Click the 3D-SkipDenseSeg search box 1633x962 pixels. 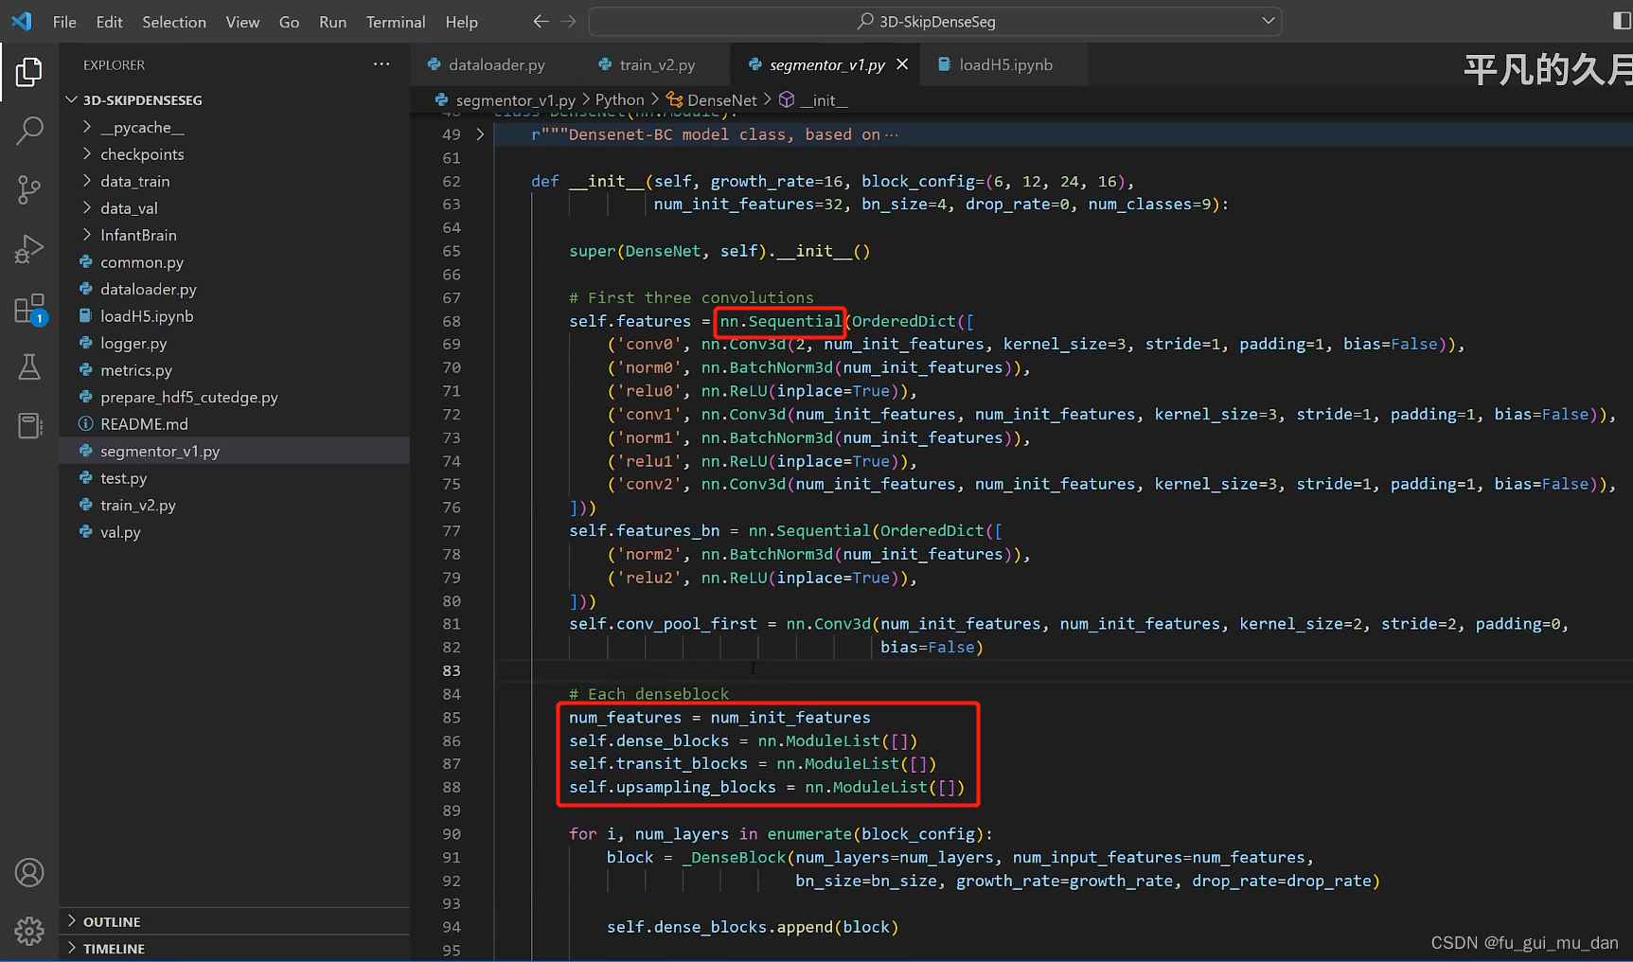(935, 21)
